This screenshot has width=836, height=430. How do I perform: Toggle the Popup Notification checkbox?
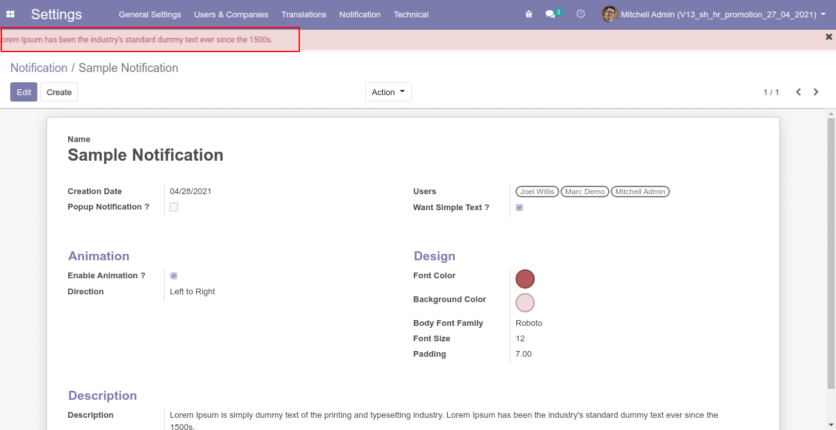click(174, 207)
